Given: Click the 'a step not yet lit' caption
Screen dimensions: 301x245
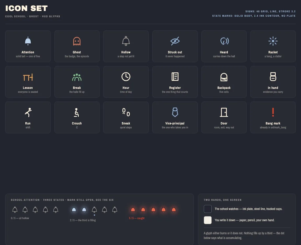Looking at the screenshot, I should point(126,56).
